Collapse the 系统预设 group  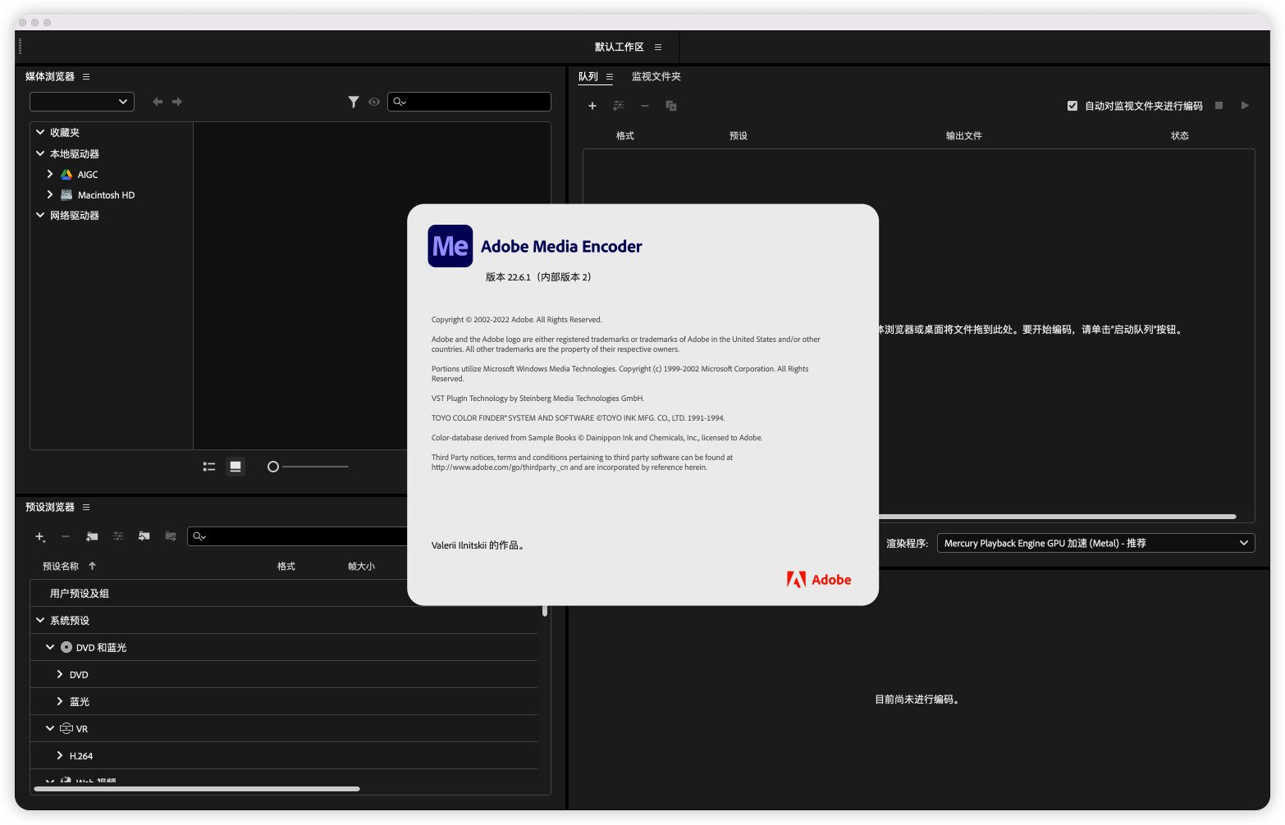[40, 620]
